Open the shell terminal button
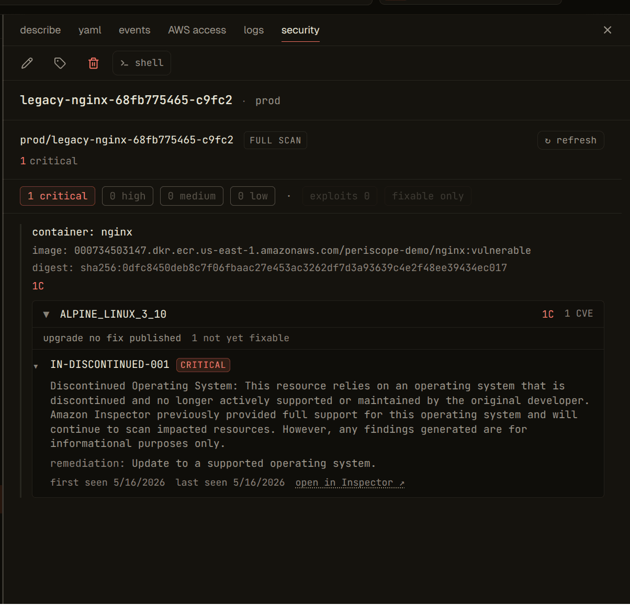The height and width of the screenshot is (605, 630). click(142, 63)
